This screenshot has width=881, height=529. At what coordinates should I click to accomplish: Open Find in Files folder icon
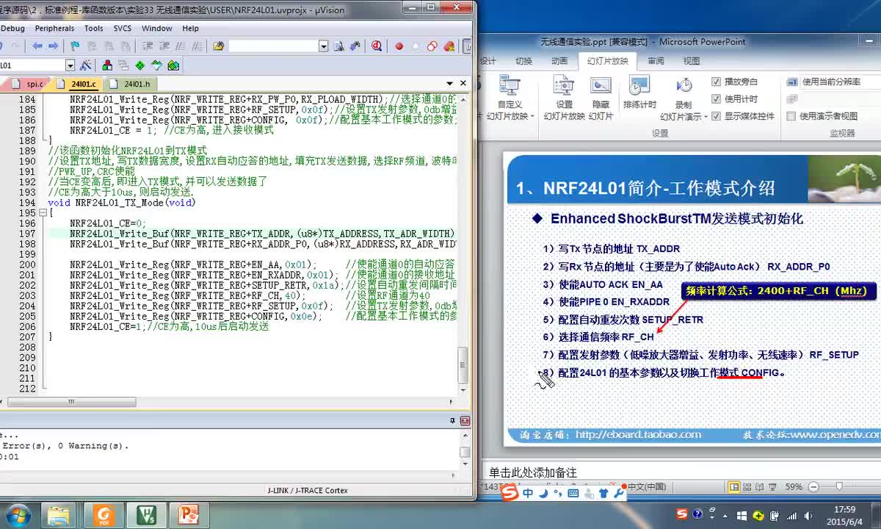coord(217,46)
